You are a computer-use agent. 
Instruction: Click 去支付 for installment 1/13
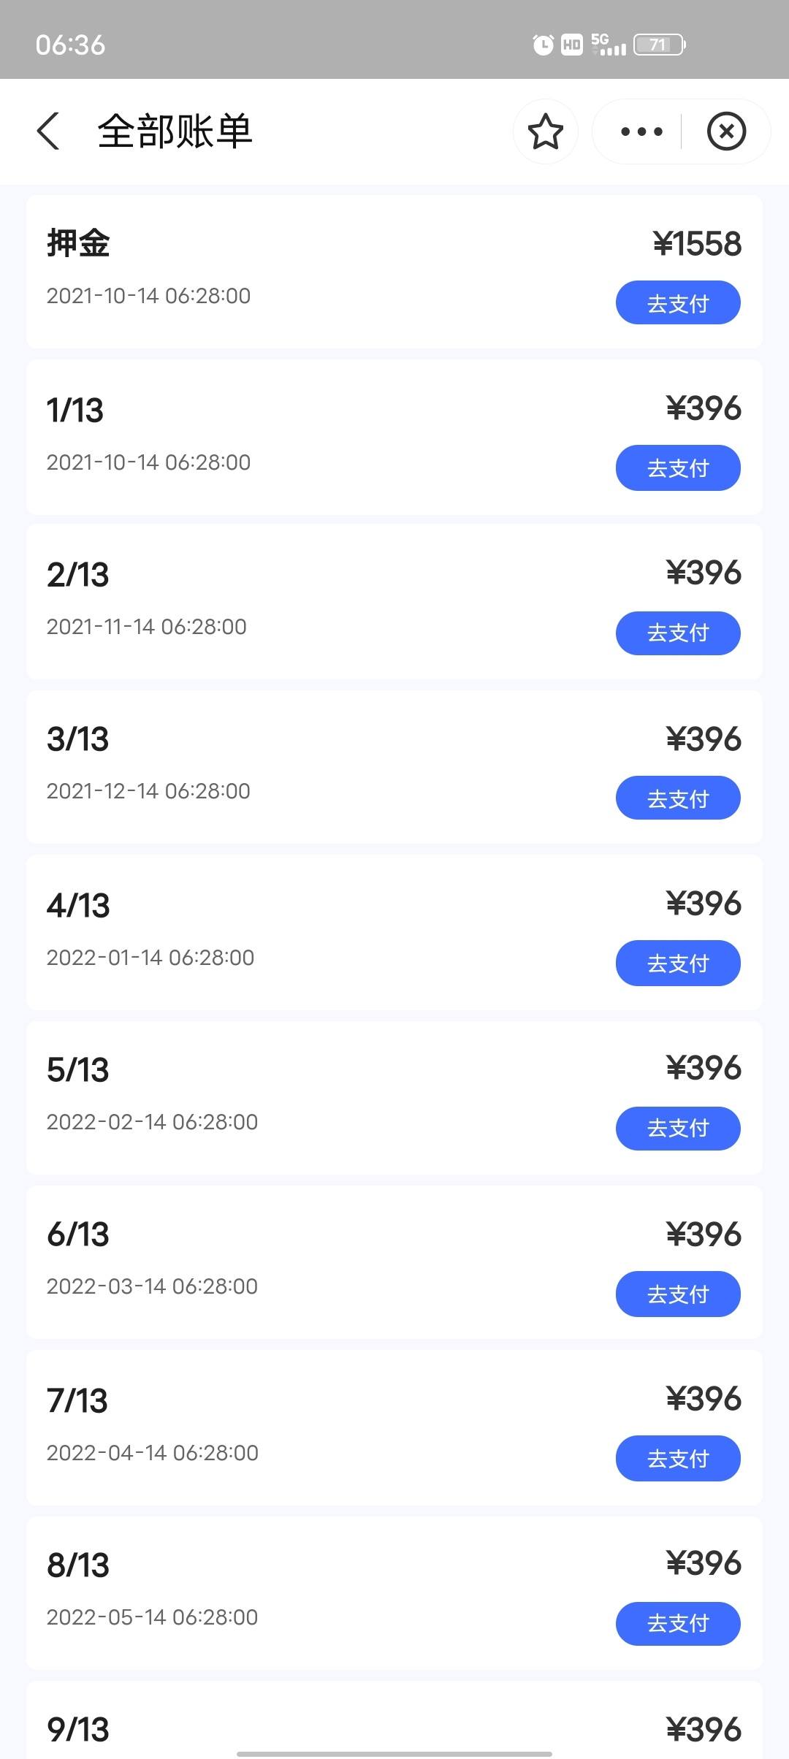pyautogui.click(x=678, y=468)
